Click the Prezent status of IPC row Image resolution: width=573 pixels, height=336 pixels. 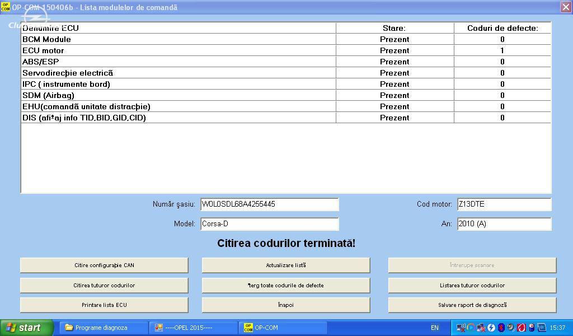394,84
